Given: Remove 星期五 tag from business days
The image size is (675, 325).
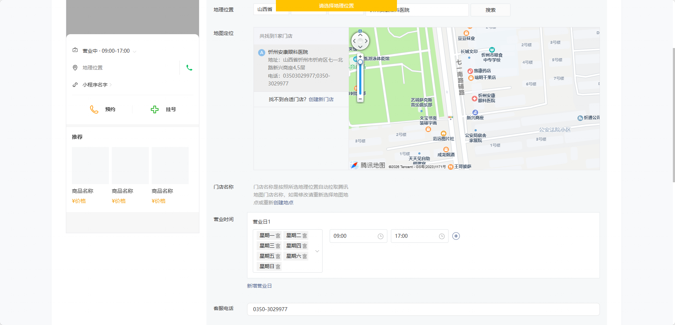Looking at the screenshot, I should pos(278,256).
